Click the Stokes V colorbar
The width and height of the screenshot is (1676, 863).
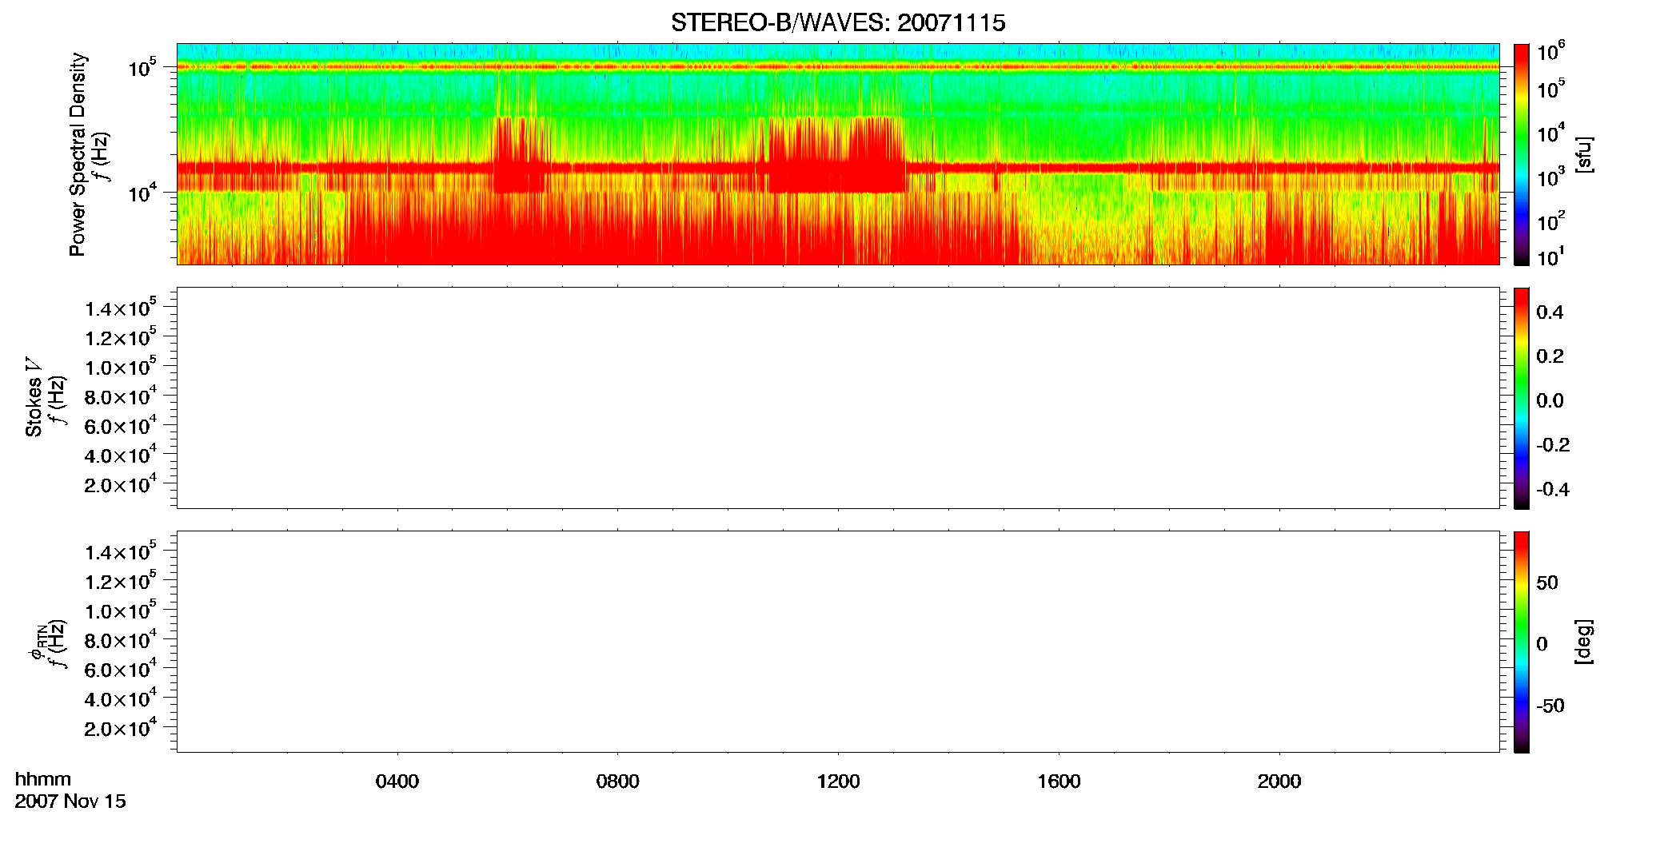[1522, 398]
